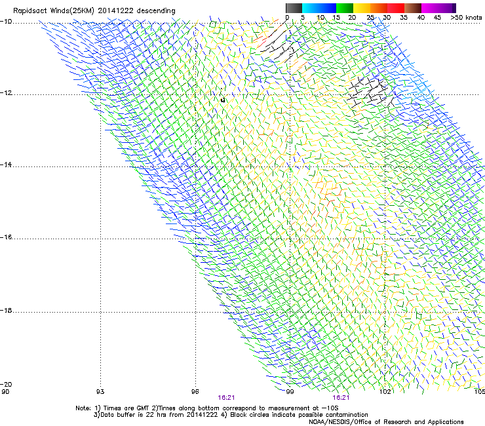
Task: Pick the red 30-35 knots legend swatch
Action: [396, 8]
